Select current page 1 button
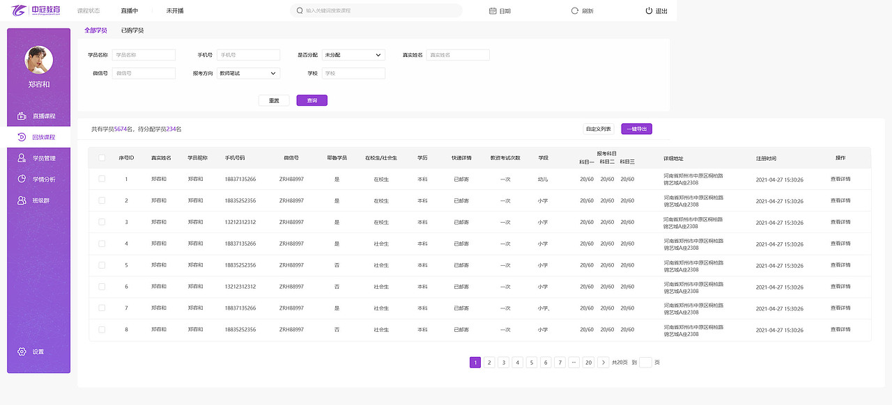The image size is (892, 405). [x=475, y=363]
